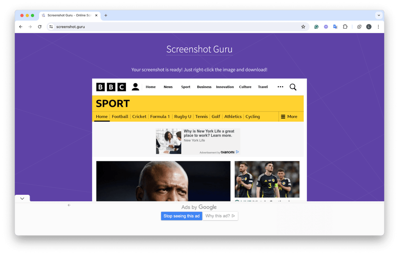Open the user profile avatar icon
The image size is (399, 255).
369,27
